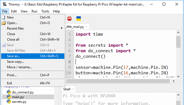This screenshot has height=105, width=184.
Task: Open the Tools menu
Action: point(45,11)
